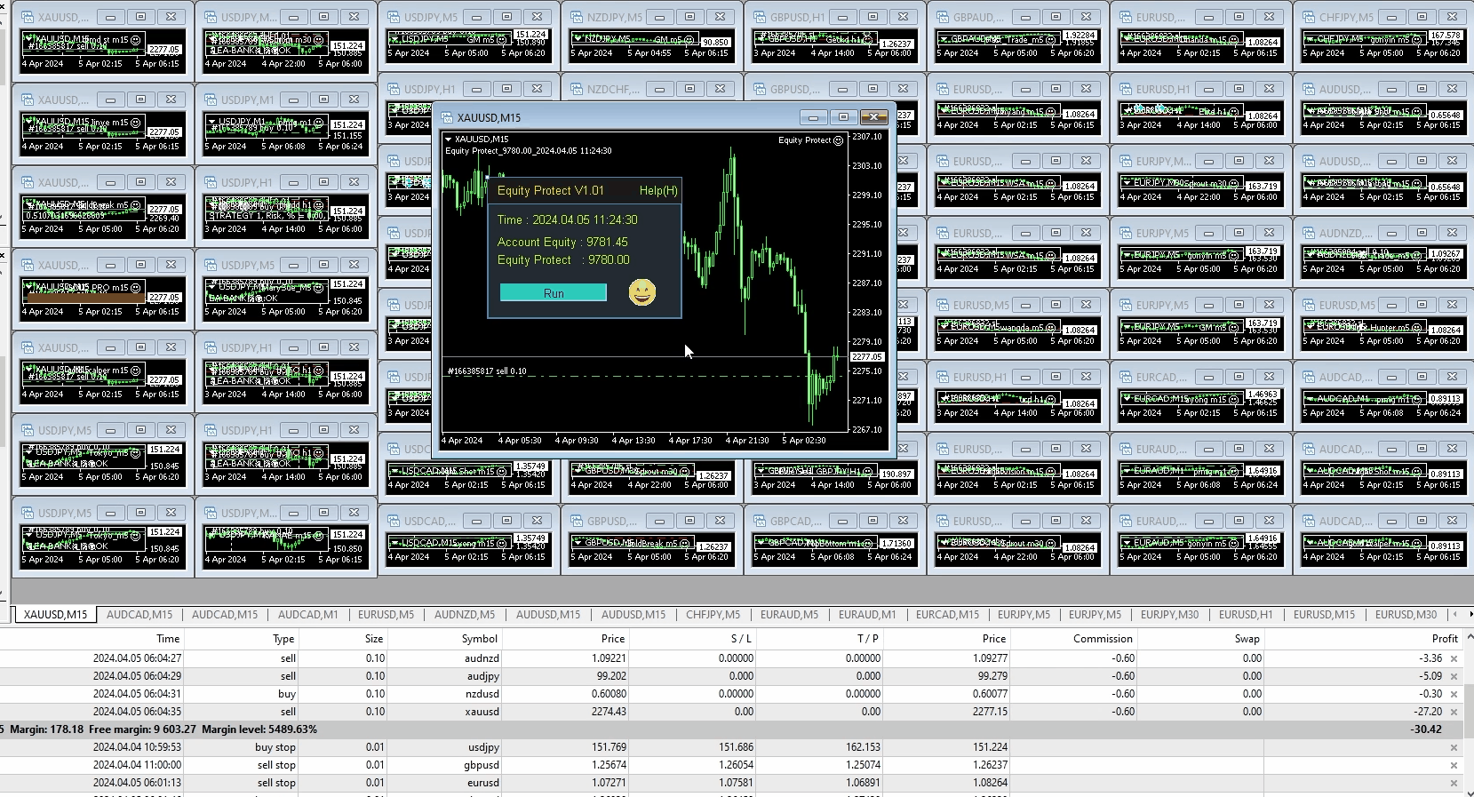This screenshot has height=797, width=1474.
Task: Click the chart icon of the GBPAUD window
Action: pyautogui.click(x=943, y=17)
